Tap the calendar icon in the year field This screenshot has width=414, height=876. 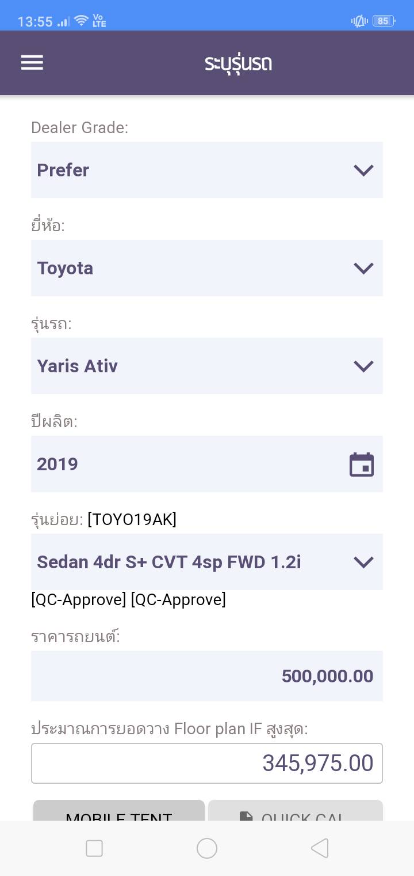click(x=362, y=465)
